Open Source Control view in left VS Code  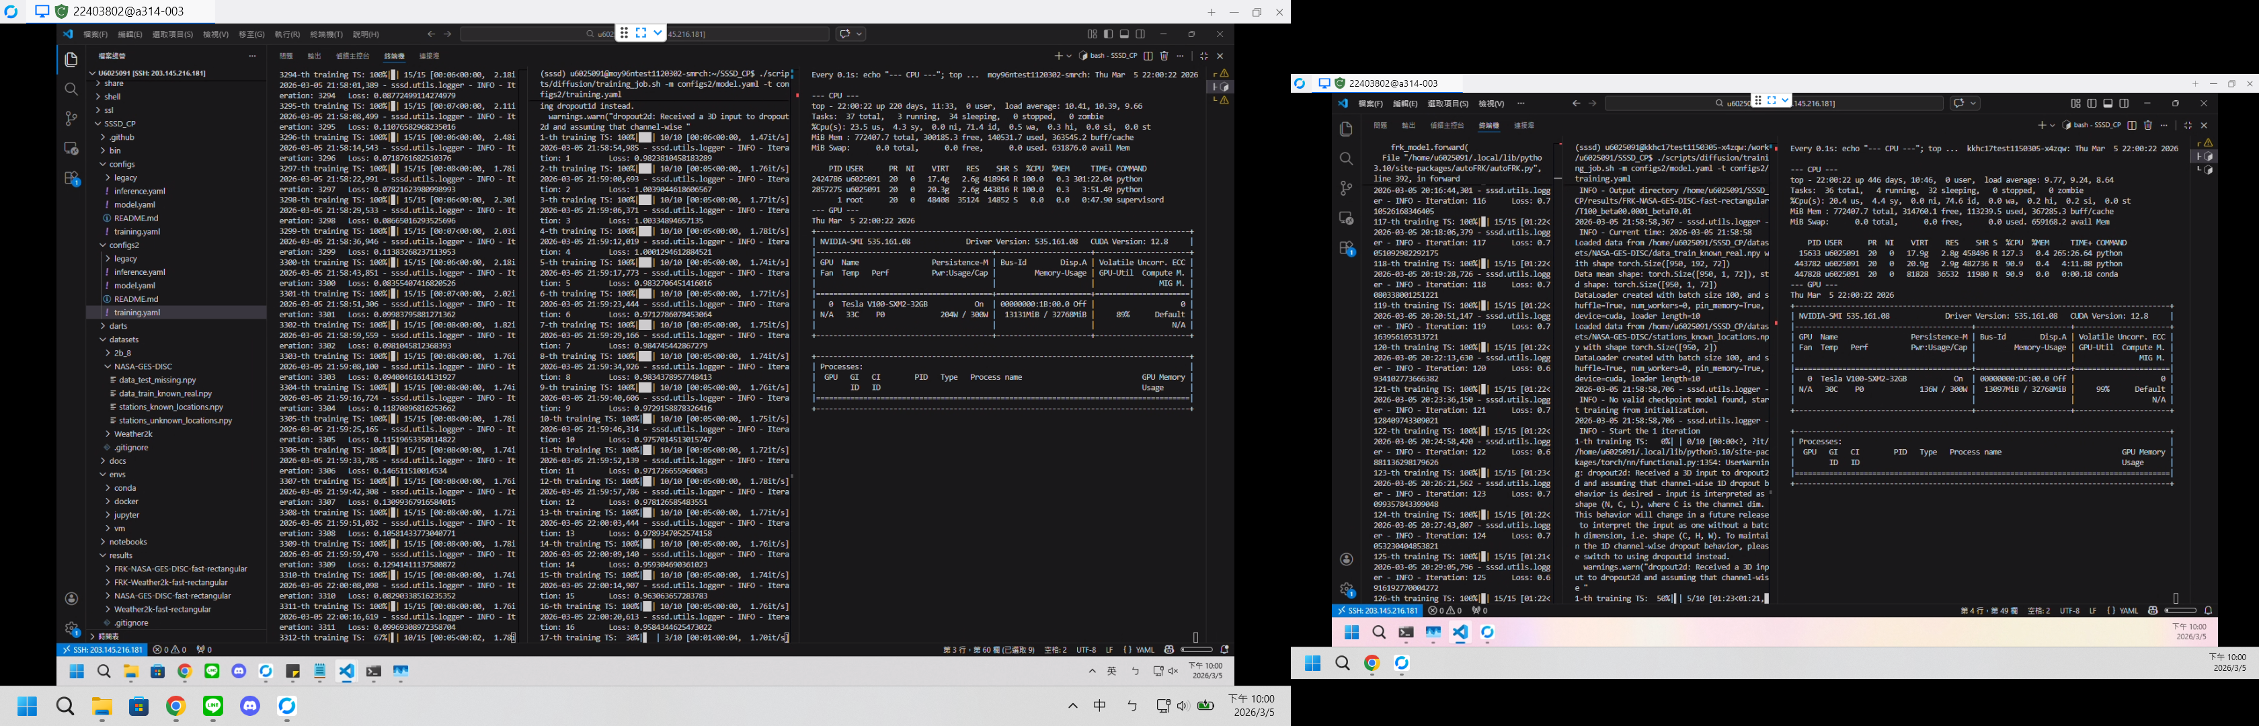tap(71, 118)
